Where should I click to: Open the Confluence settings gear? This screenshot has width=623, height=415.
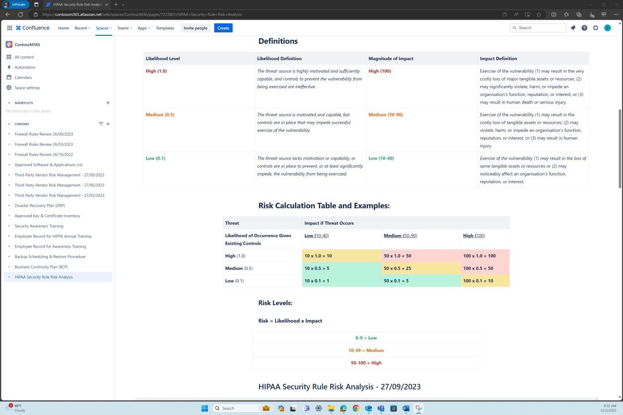[596, 28]
